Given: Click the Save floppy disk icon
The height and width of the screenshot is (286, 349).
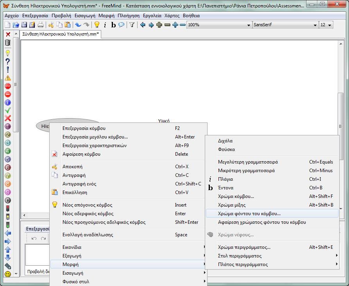Looking at the screenshot, I should pyautogui.click(x=24, y=25).
